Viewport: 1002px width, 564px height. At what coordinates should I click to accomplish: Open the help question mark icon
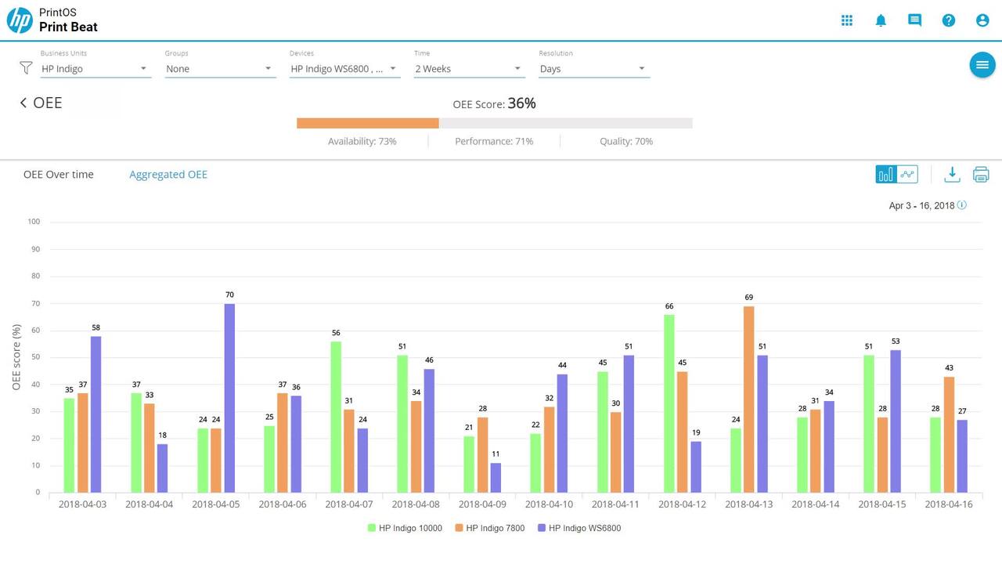(949, 20)
